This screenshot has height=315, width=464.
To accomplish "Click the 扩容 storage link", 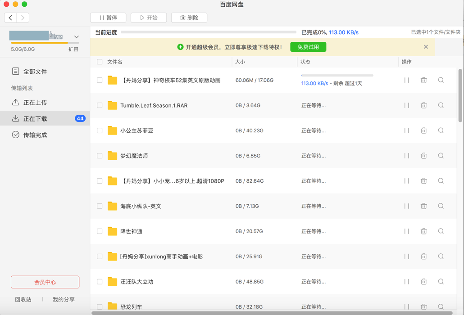I will click(x=73, y=49).
